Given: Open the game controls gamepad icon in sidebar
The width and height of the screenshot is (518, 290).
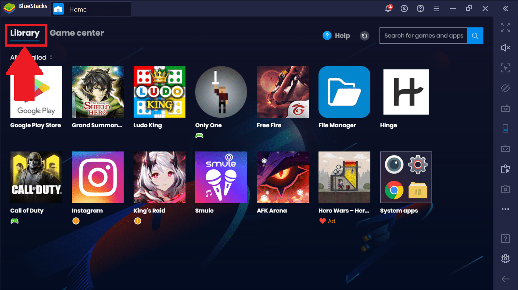Looking at the screenshot, I should [x=505, y=149].
